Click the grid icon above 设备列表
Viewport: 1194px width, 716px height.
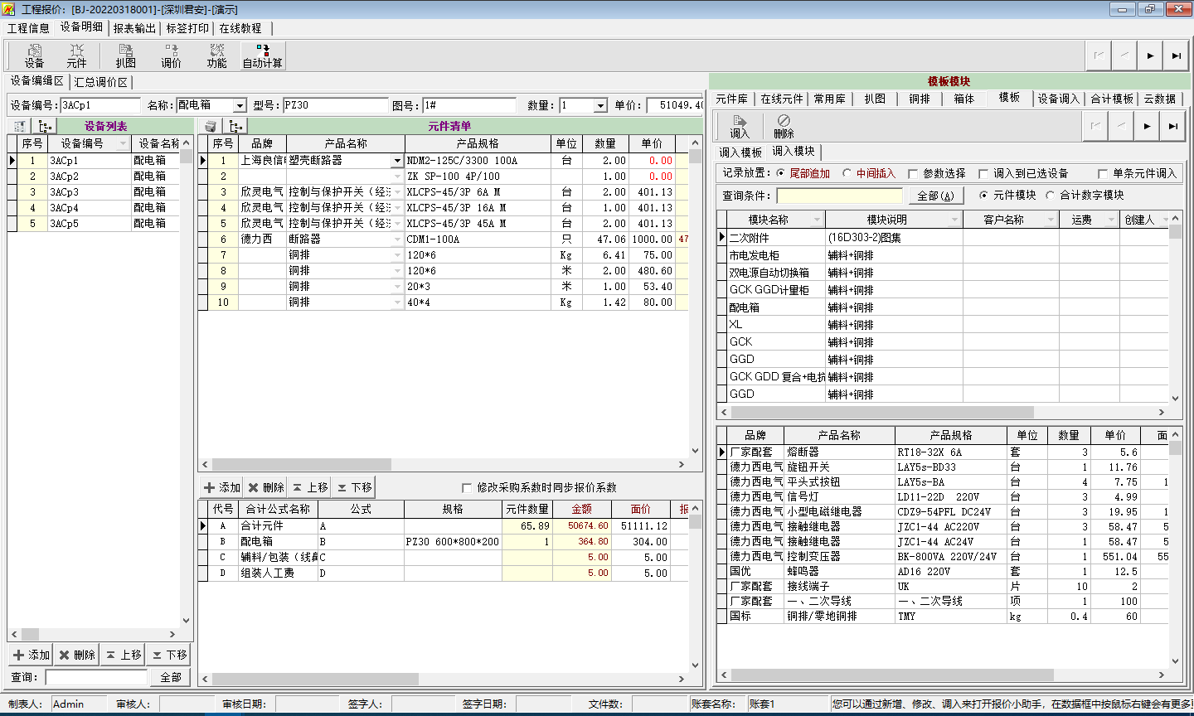[x=20, y=126]
